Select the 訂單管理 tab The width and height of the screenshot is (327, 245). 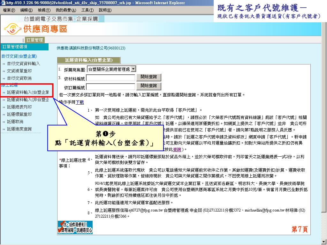(x=34, y=40)
